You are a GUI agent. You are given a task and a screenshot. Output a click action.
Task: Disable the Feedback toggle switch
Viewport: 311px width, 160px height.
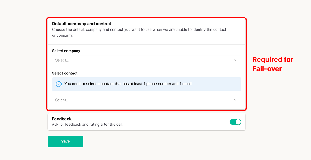click(x=235, y=122)
